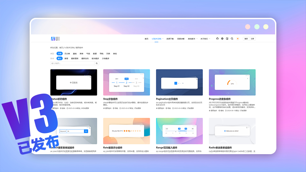
Task: Click the 登录 login button
Action: pos(246,39)
